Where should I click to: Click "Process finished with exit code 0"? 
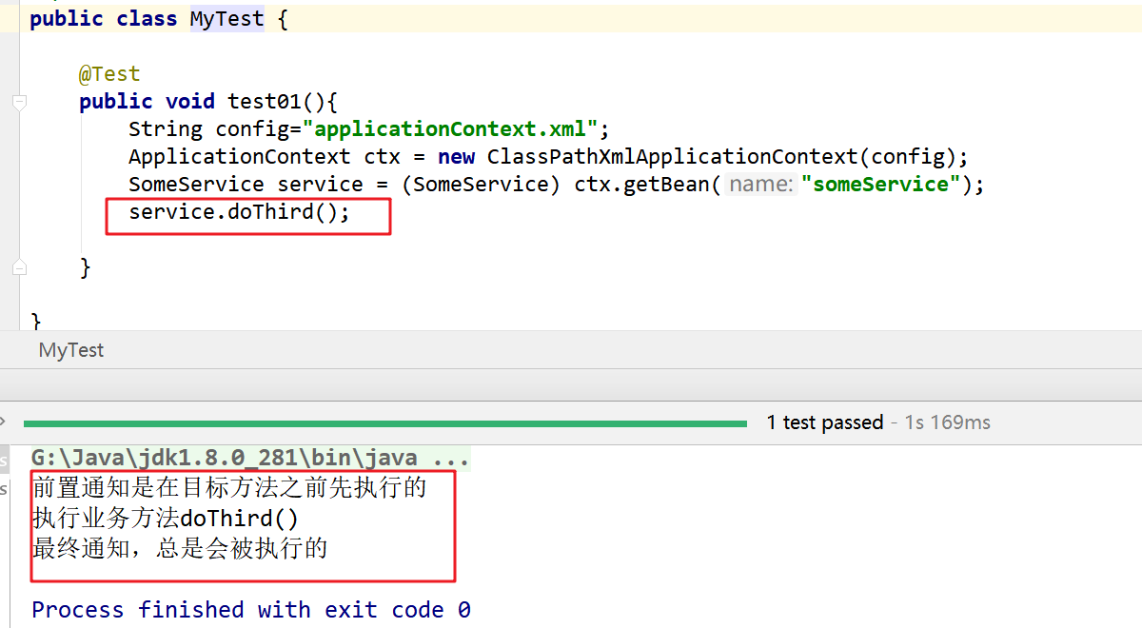251,610
